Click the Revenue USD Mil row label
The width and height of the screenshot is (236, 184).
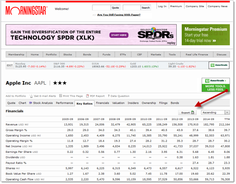tap(17, 125)
